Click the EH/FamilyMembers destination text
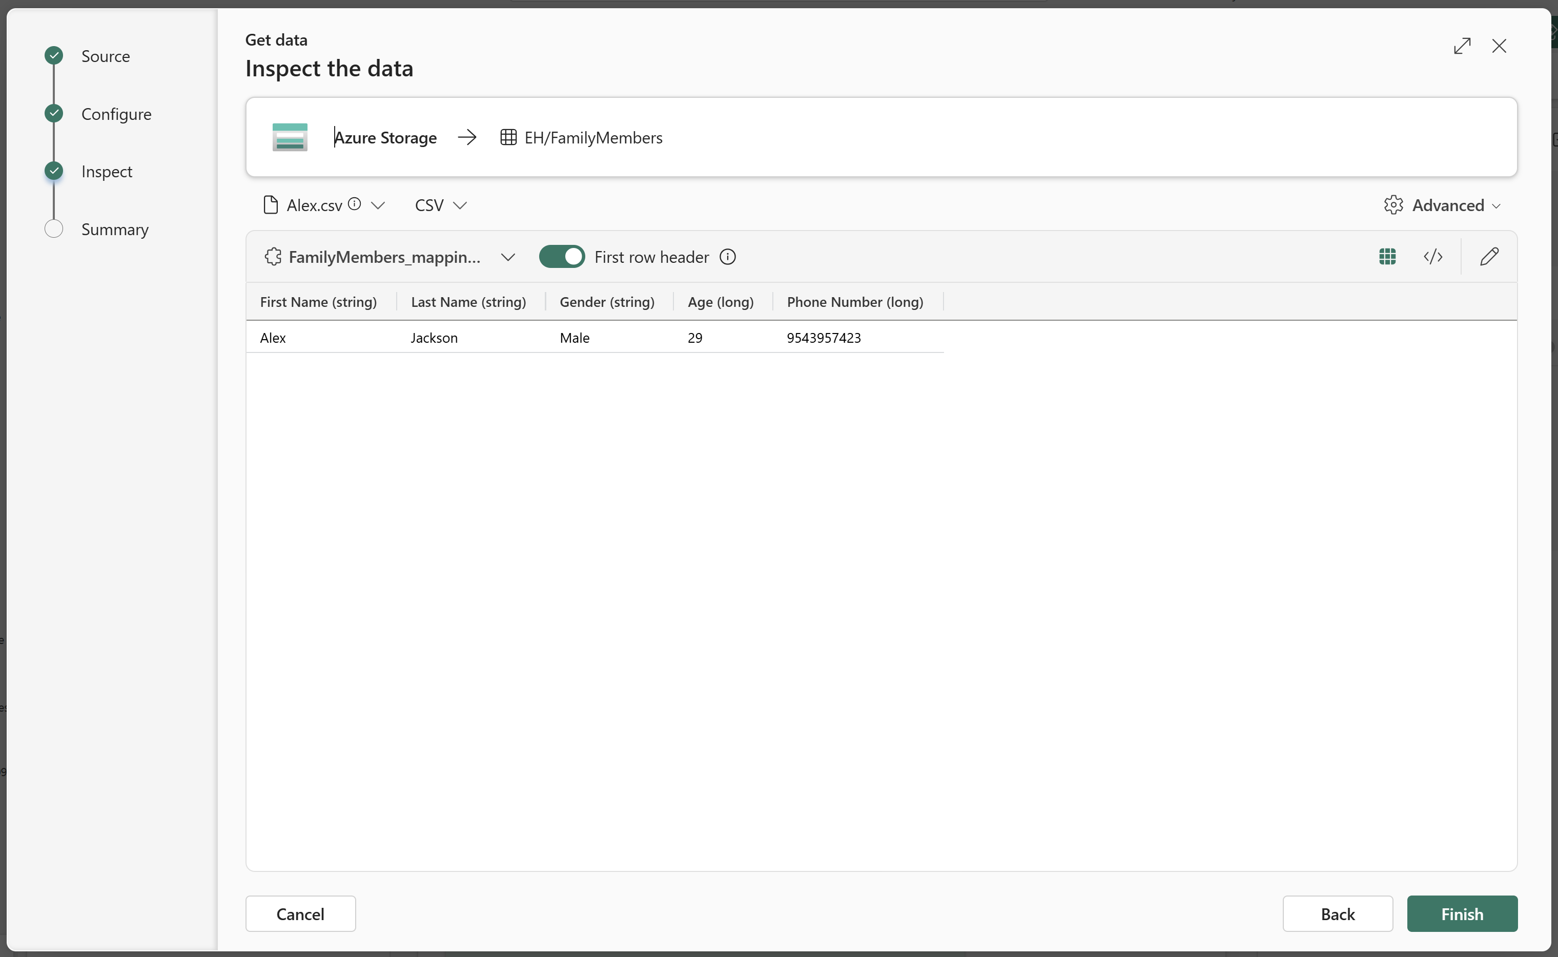The width and height of the screenshot is (1558, 957). pyautogui.click(x=593, y=137)
